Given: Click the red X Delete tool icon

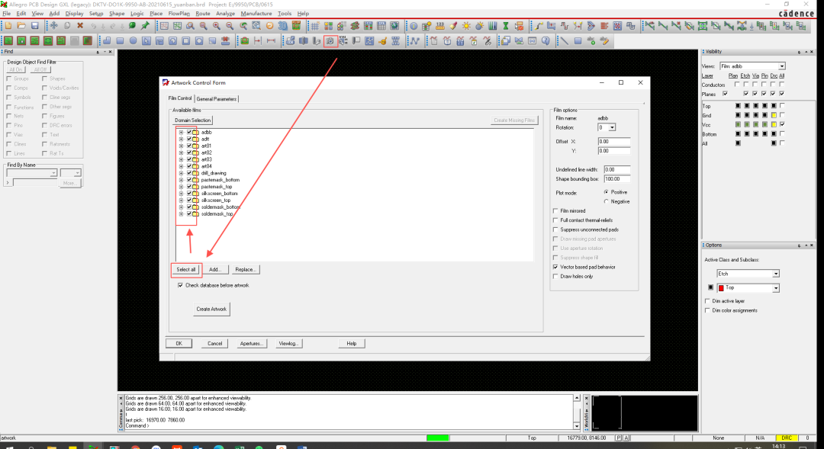Looking at the screenshot, I should pyautogui.click(x=80, y=25).
